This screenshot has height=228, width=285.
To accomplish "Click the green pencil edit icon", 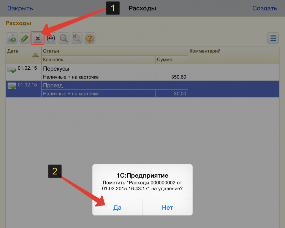I will [25, 38].
